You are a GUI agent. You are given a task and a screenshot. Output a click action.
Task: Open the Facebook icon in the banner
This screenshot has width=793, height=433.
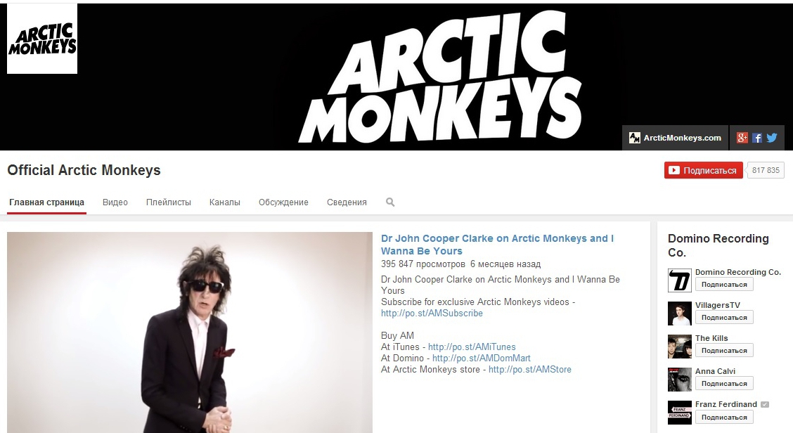click(757, 138)
